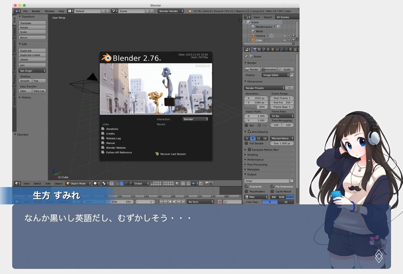Open the Global orientation dropdown
Image resolution: width=403 pixels, height=274 pixels.
click(141, 183)
